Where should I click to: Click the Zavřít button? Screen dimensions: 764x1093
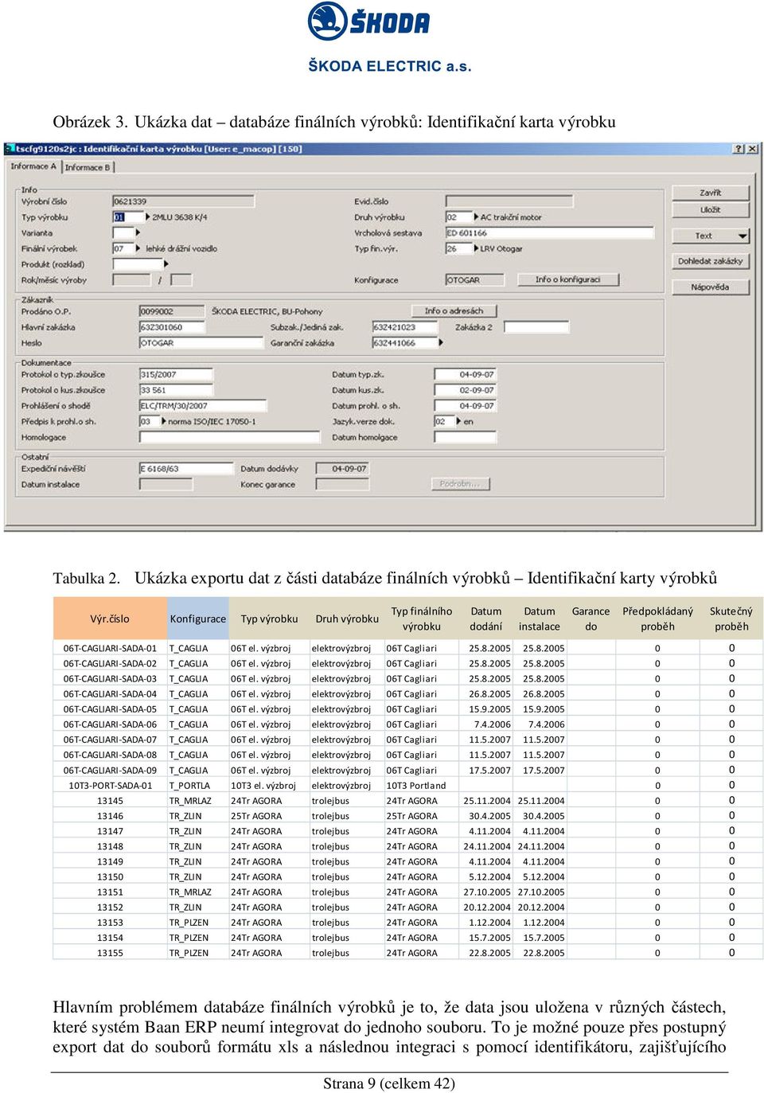(x=711, y=193)
